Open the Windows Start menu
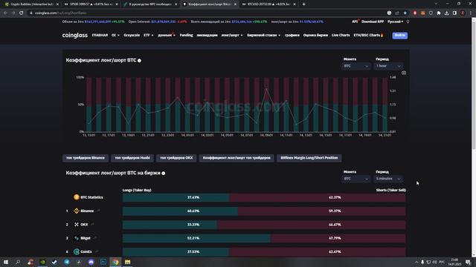 [x=6, y=262]
